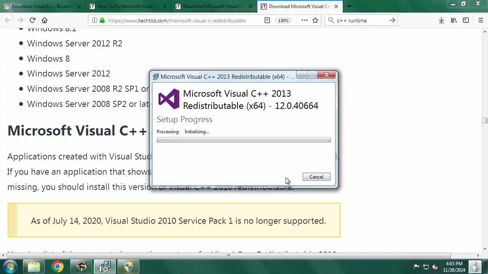Click the 'Windows Server 2012 R2' list item
Image resolution: width=488 pixels, height=274 pixels.
tap(75, 43)
